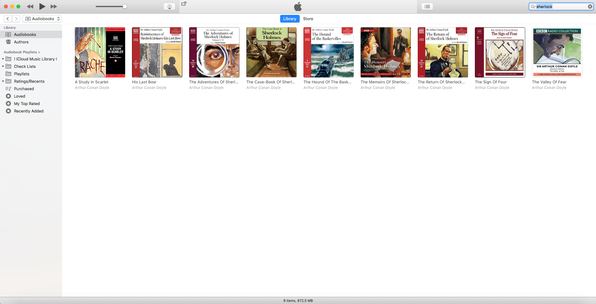
Task: Click the 'His Last Bow' title text
Action: [144, 82]
